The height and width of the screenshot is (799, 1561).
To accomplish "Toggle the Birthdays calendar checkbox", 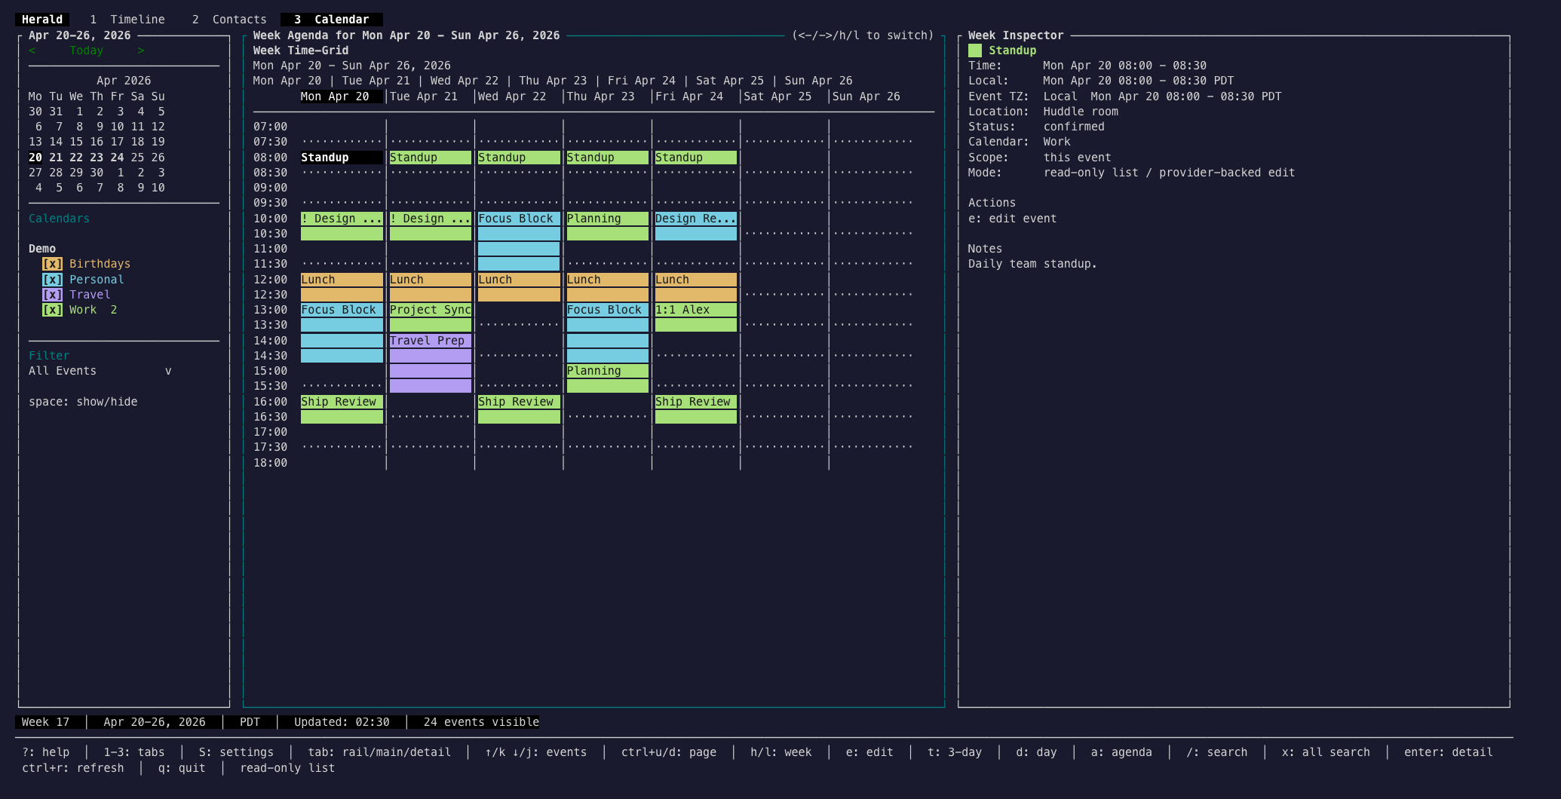I will (52, 264).
